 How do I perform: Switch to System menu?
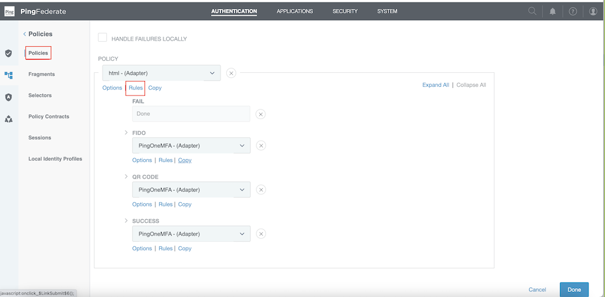point(387,11)
